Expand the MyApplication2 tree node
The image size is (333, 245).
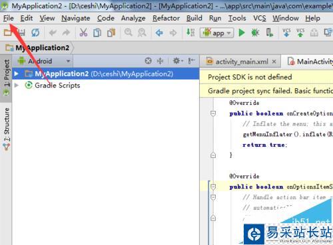point(16,74)
